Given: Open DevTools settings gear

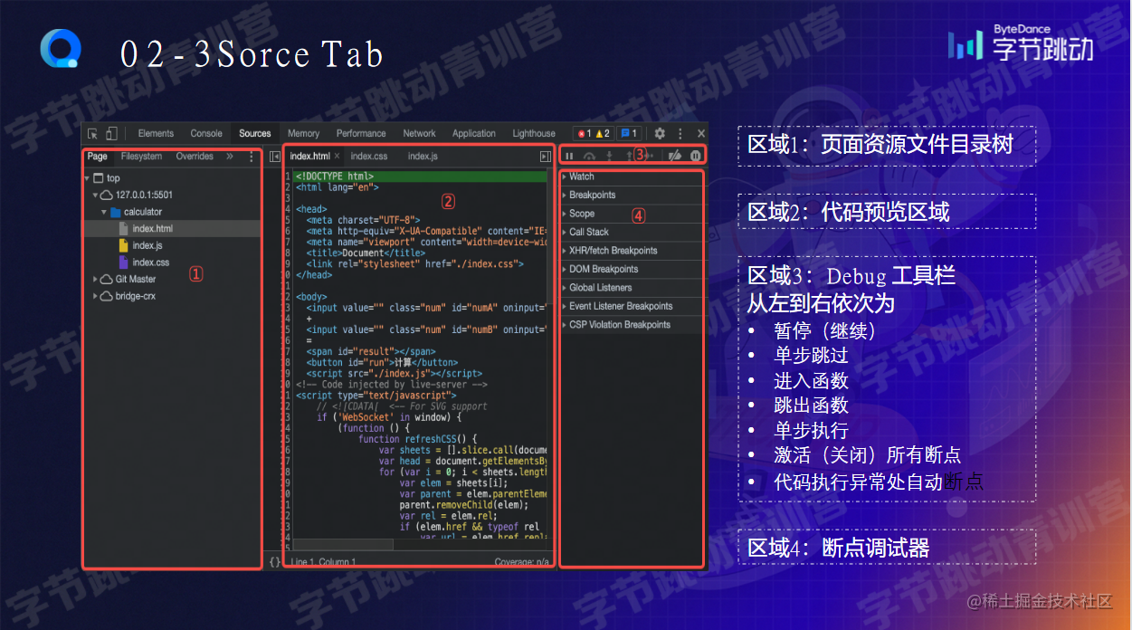Looking at the screenshot, I should pyautogui.click(x=660, y=133).
